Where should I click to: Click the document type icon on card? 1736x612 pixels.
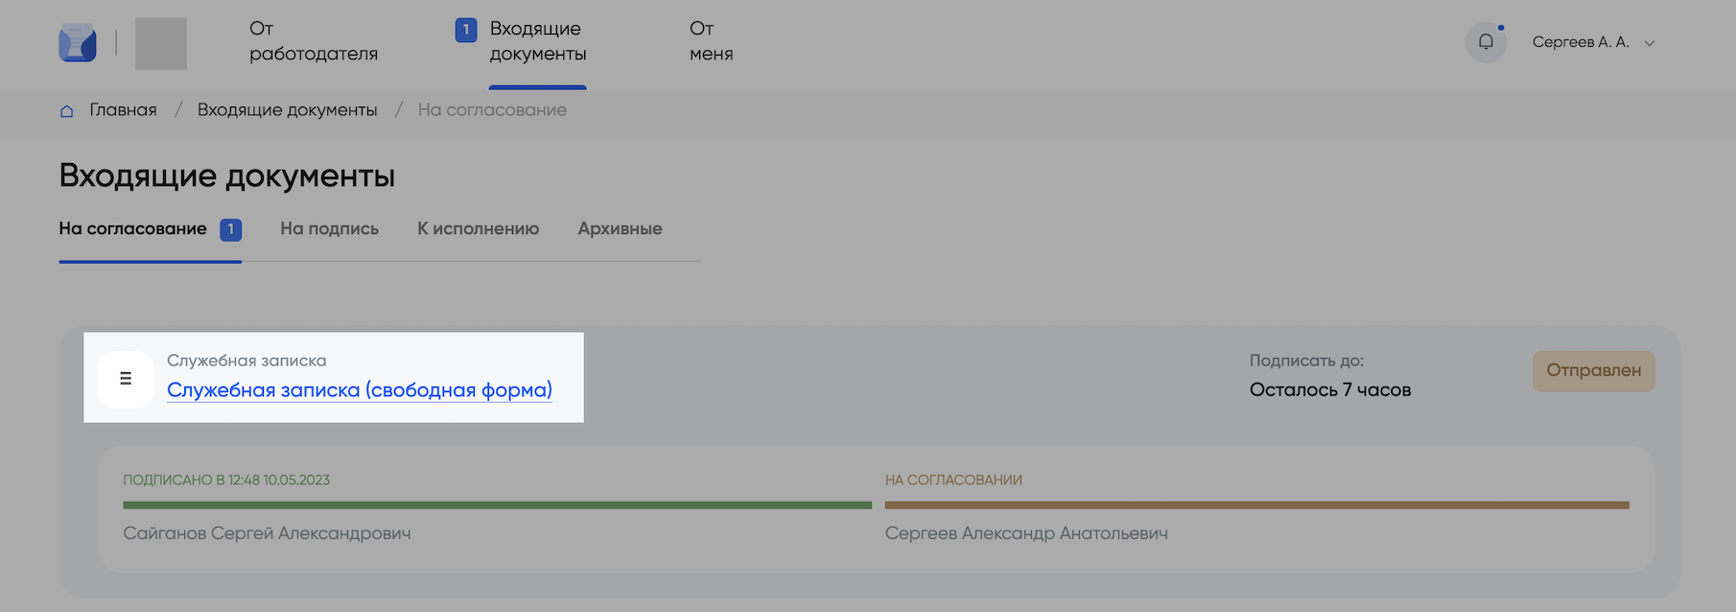point(126,379)
